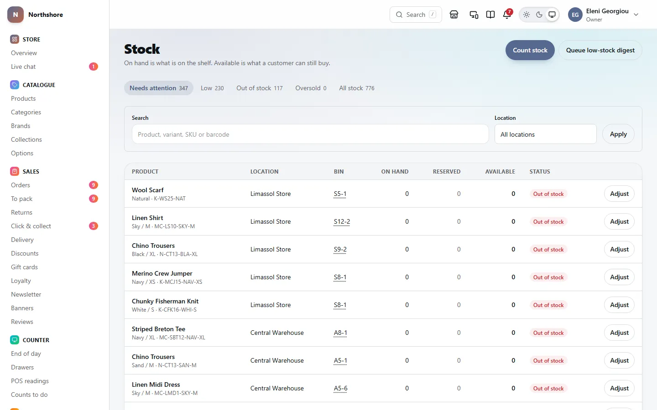Click the COUNTER section icon in sidebar
This screenshot has width=657, height=410.
15,340
